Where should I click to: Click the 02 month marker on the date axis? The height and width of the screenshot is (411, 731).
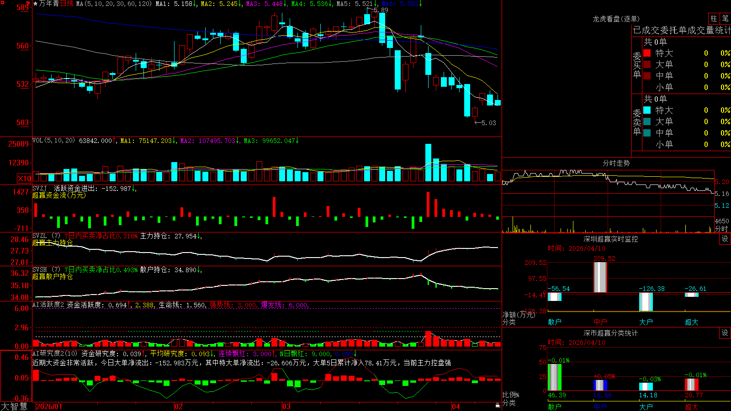point(179,406)
